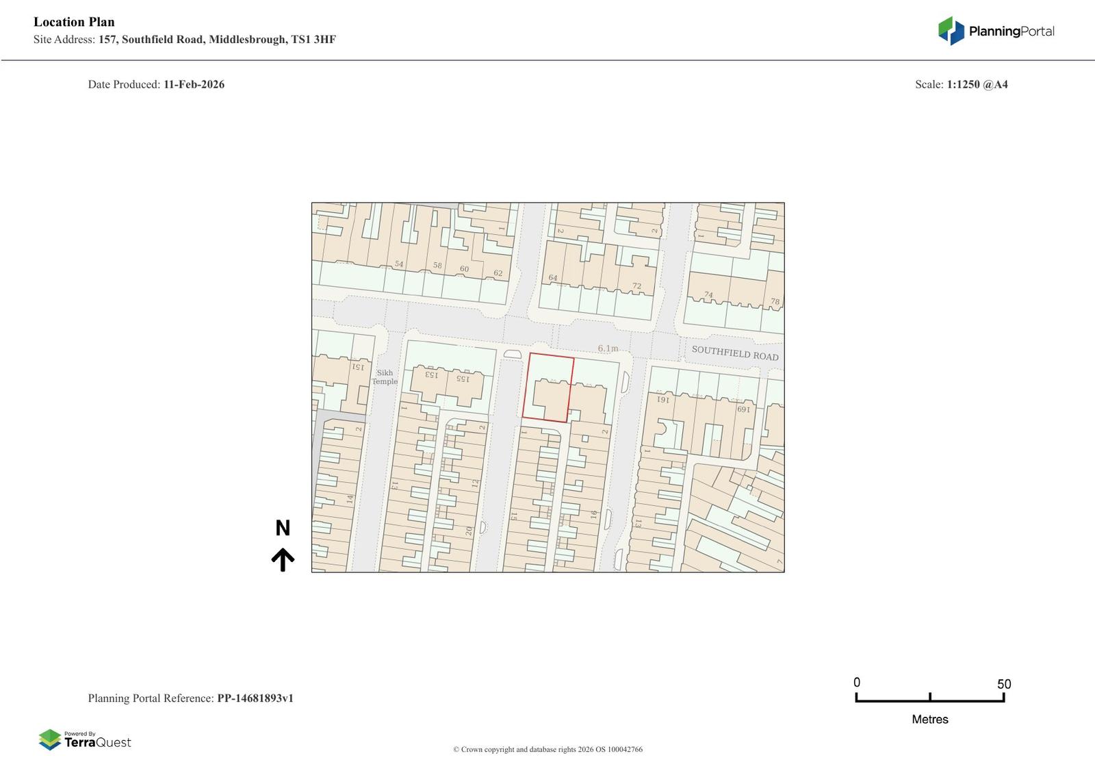
Task: Click the SOUTHFIELD ROAD street label
Action: click(734, 353)
